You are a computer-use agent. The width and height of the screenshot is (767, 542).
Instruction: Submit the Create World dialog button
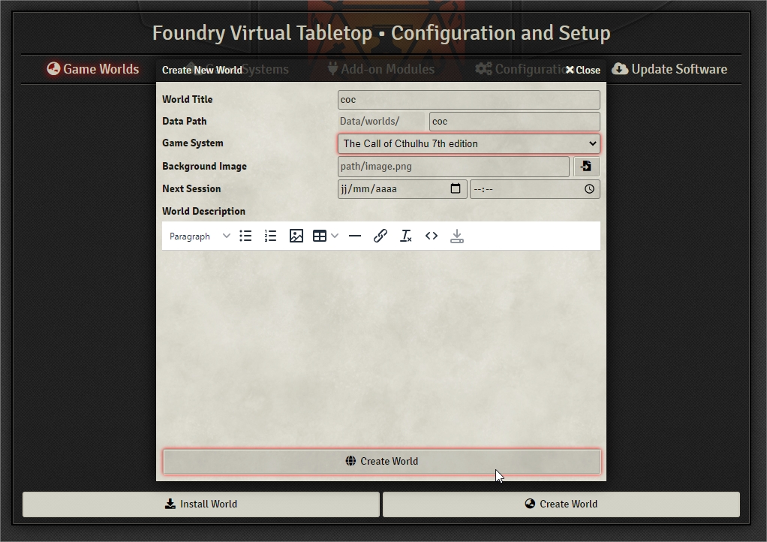pyautogui.click(x=381, y=461)
